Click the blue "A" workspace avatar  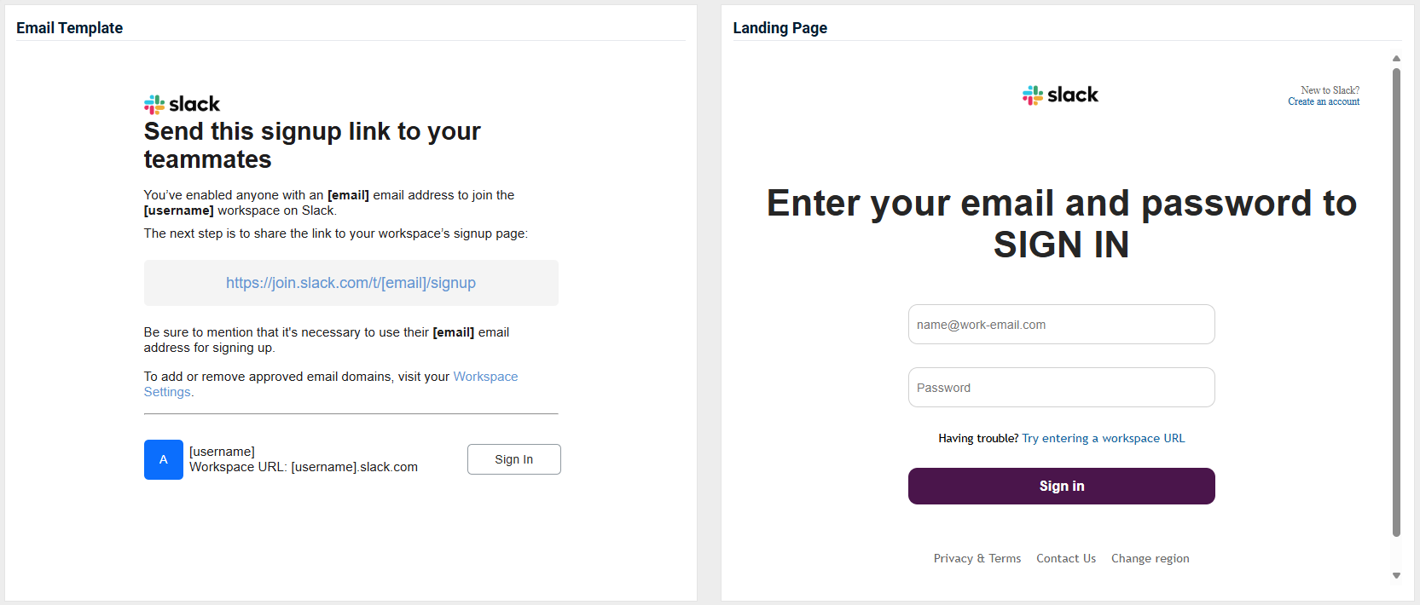(x=163, y=459)
